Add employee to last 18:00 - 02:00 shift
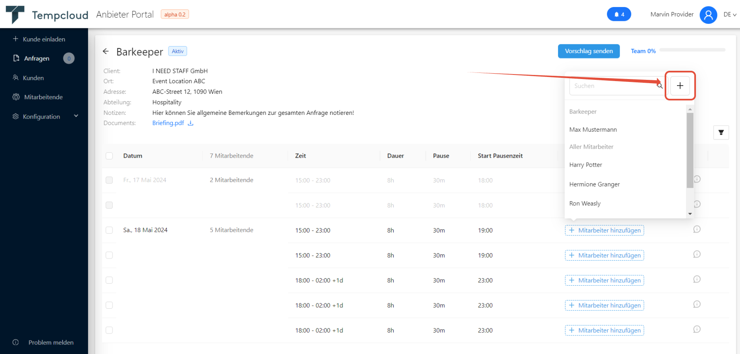 click(x=605, y=331)
